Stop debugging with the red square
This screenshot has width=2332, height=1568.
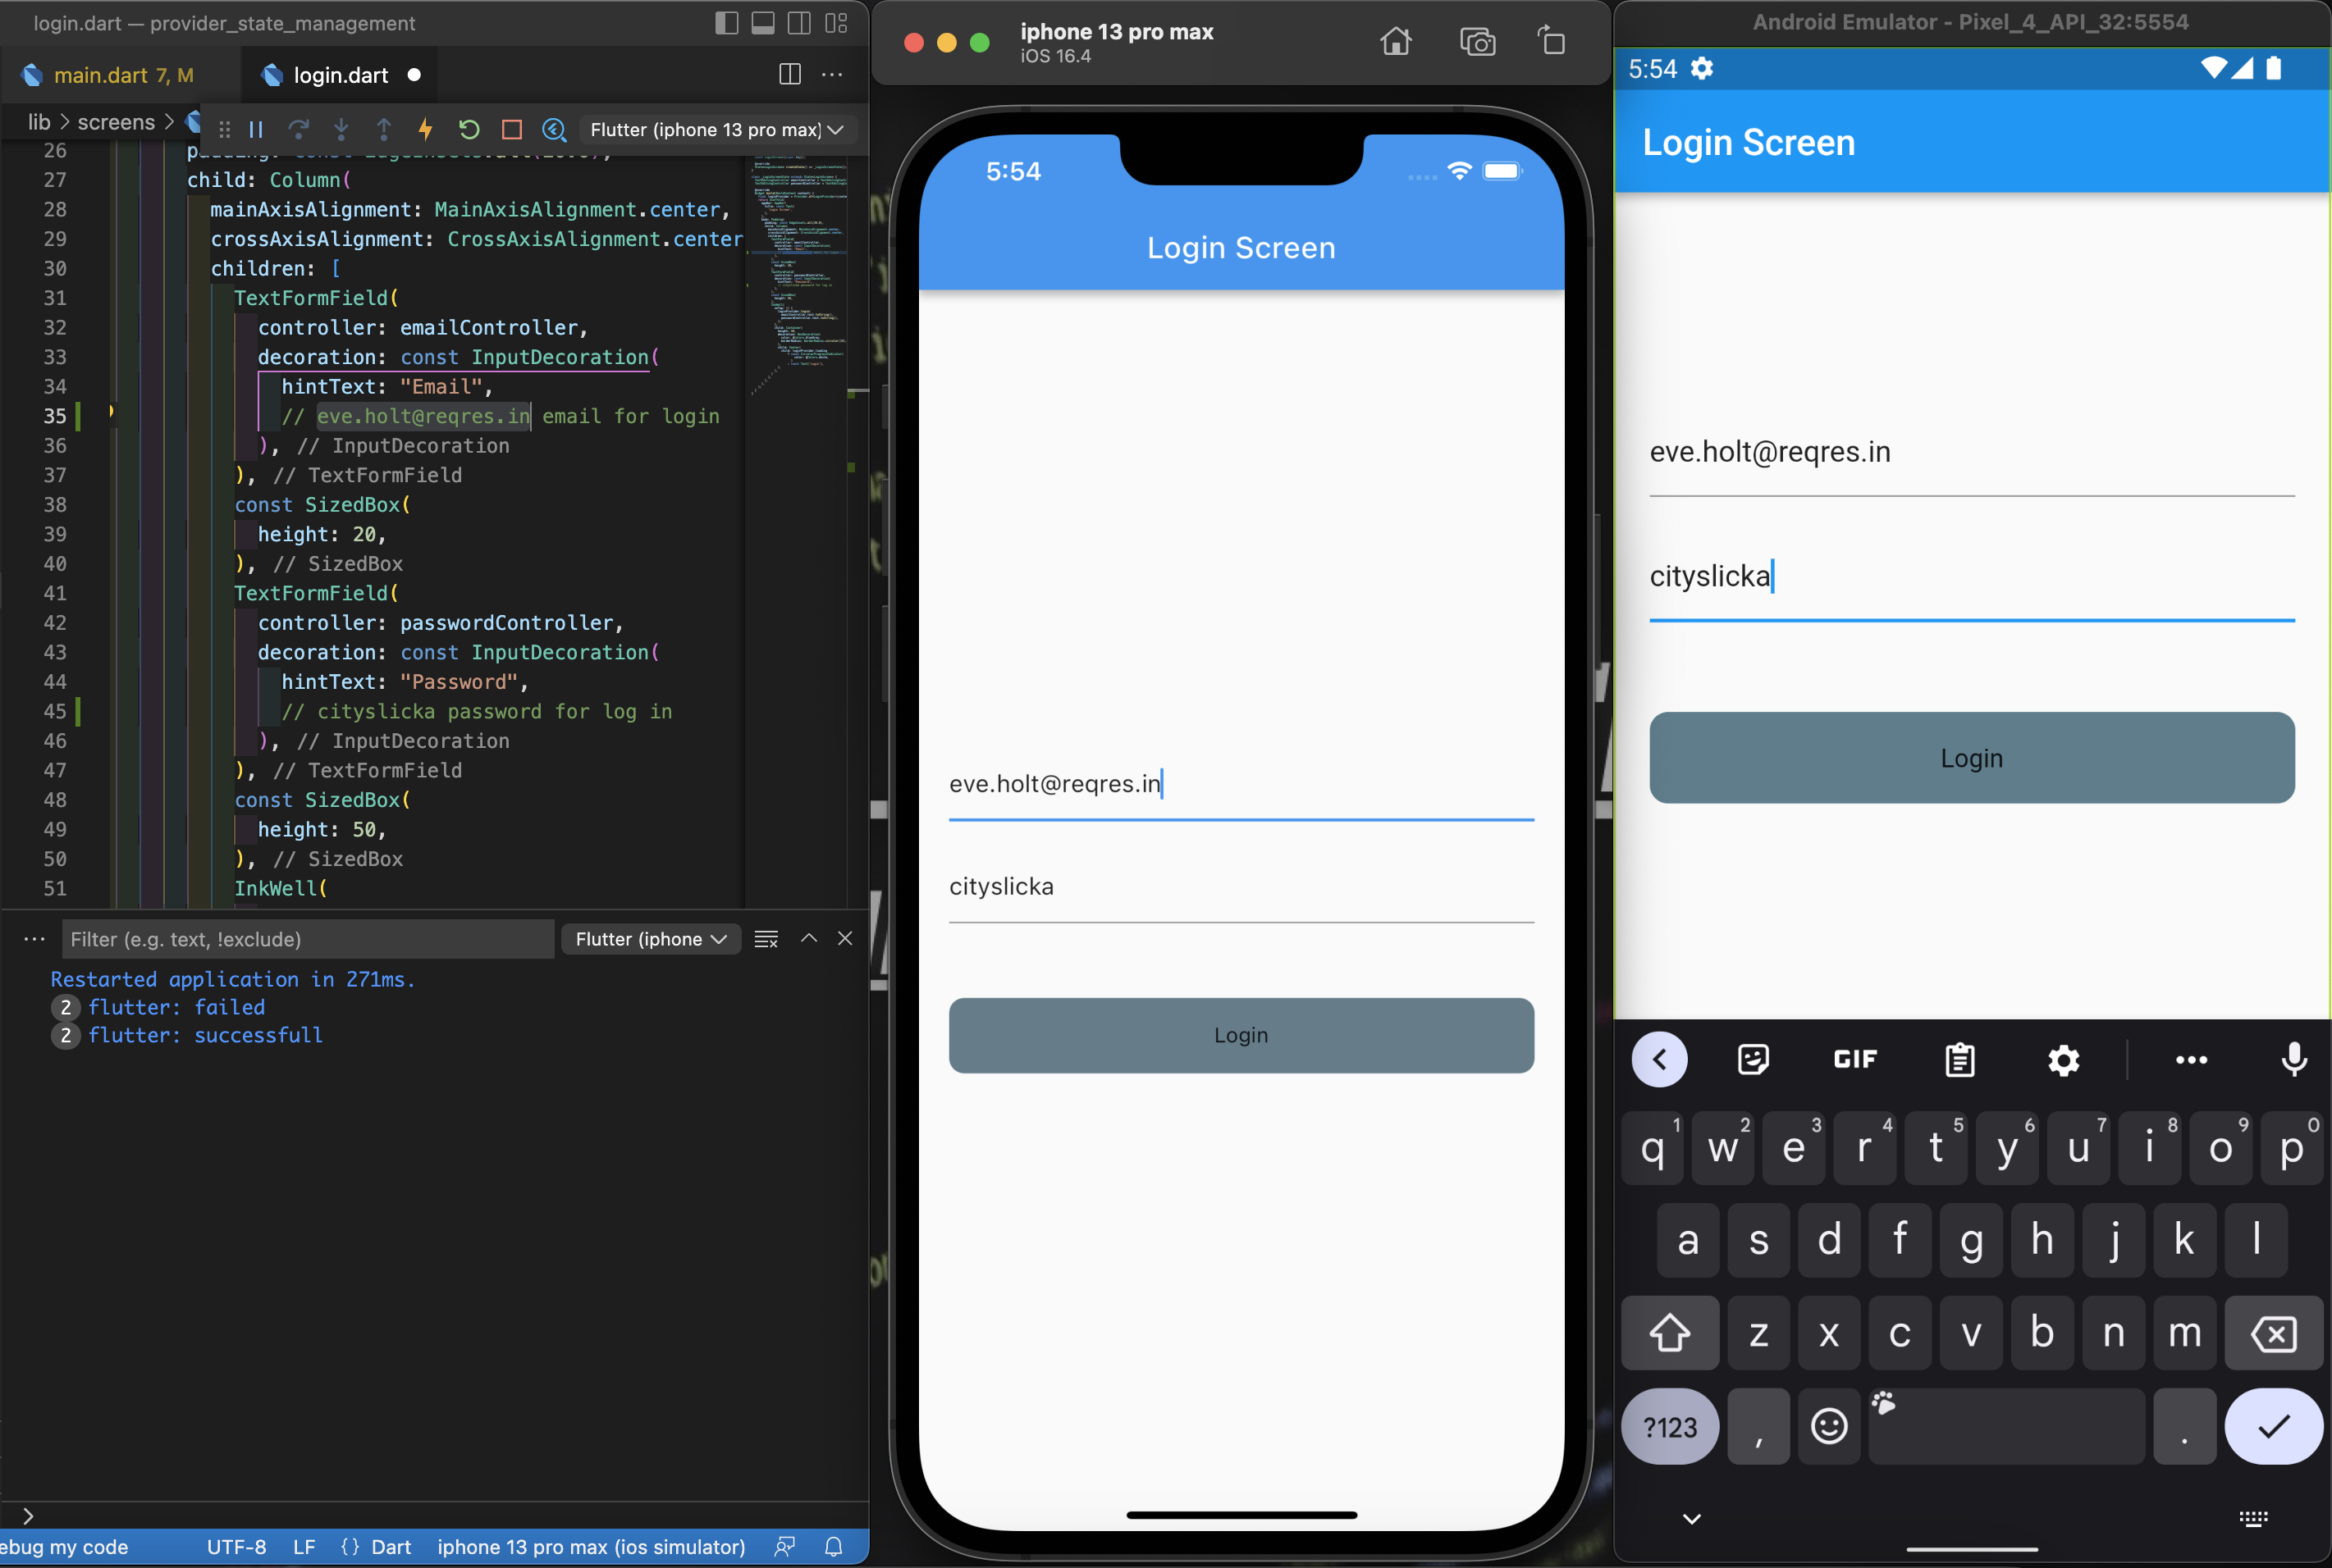point(511,129)
